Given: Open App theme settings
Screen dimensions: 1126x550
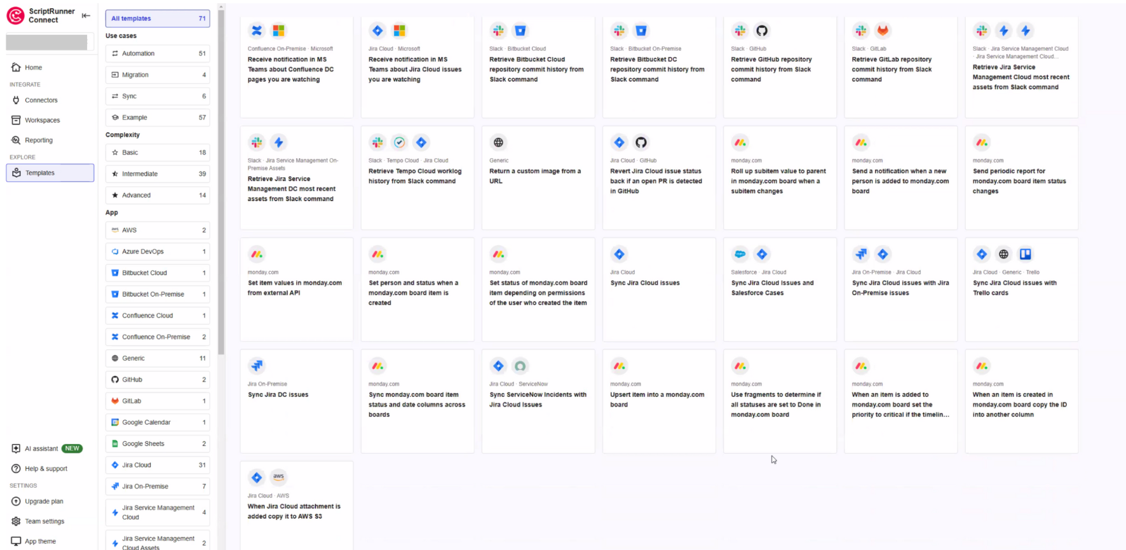Looking at the screenshot, I should [x=40, y=541].
